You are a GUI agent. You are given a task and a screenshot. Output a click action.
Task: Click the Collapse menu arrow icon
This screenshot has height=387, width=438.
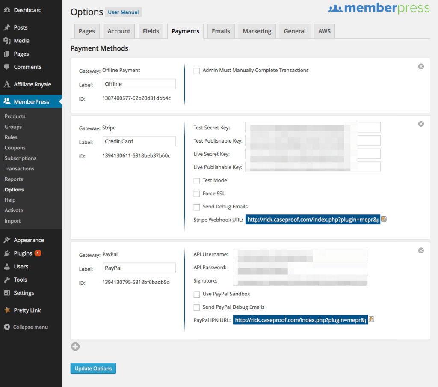coord(7,327)
